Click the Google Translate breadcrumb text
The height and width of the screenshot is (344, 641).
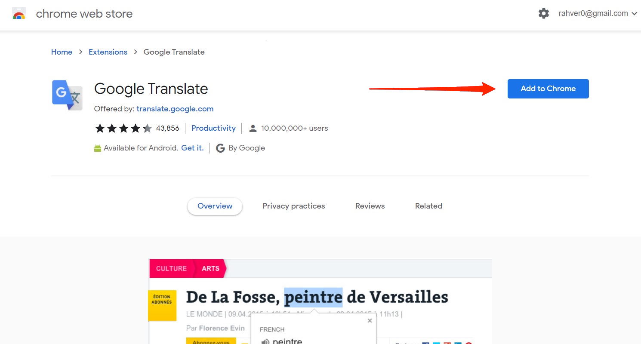click(x=174, y=52)
